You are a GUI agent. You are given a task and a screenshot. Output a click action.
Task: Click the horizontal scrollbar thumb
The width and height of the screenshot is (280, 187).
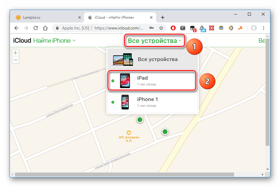pyautogui.click(x=125, y=174)
